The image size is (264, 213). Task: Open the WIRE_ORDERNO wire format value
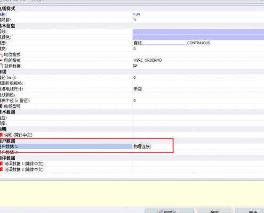tap(198, 60)
